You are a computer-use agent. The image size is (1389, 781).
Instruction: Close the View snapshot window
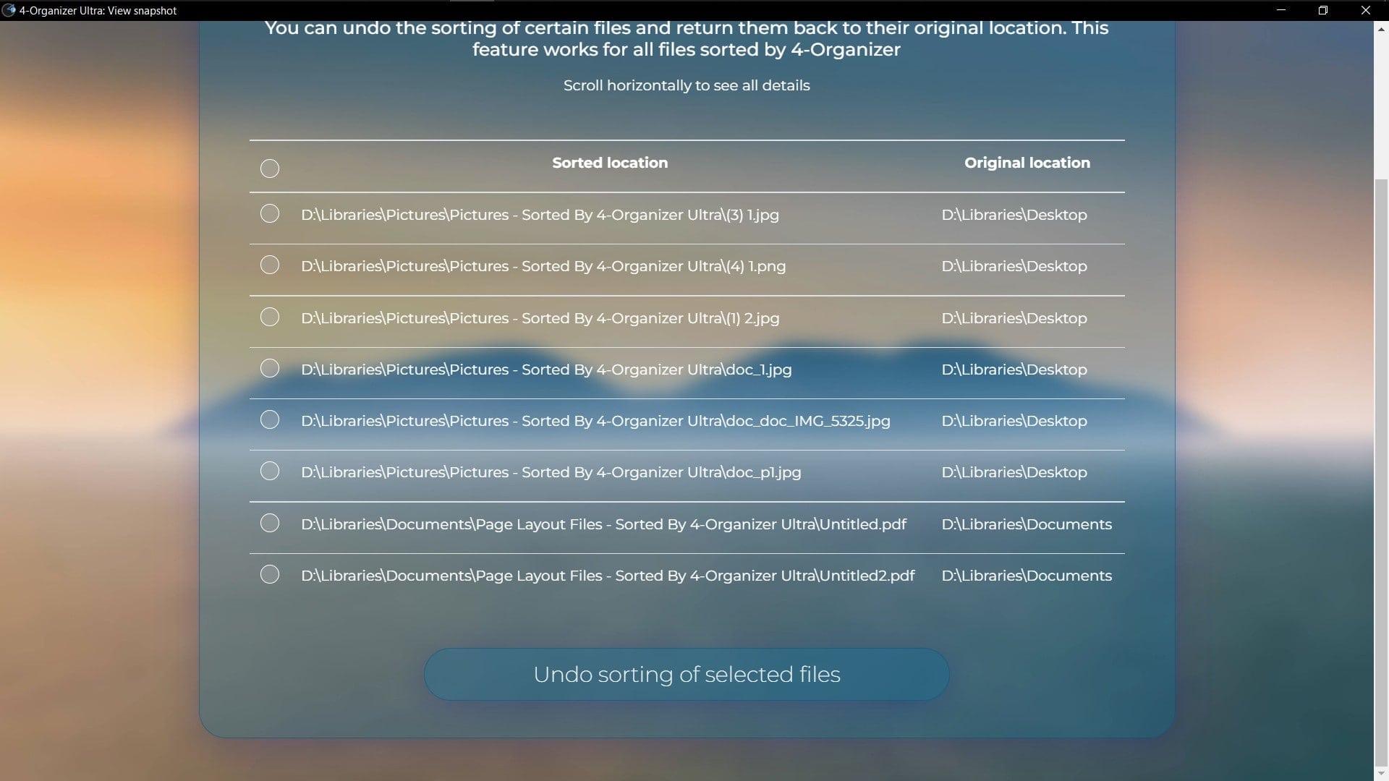tap(1366, 10)
